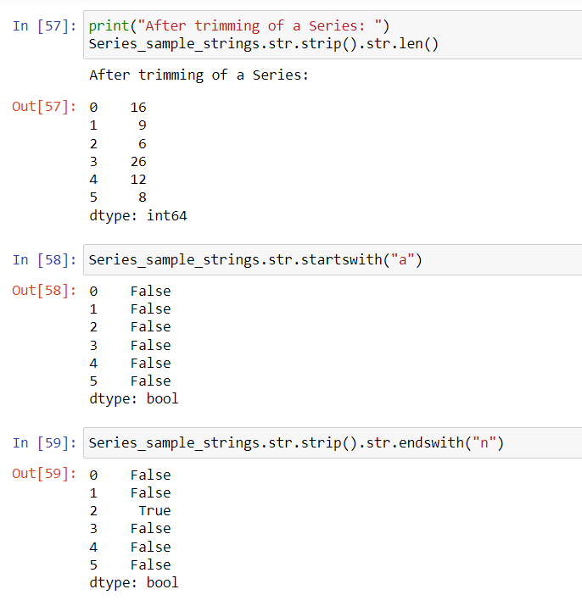The height and width of the screenshot is (606, 582).
Task: Click the value 9 in Out[57]
Action: [143, 125]
